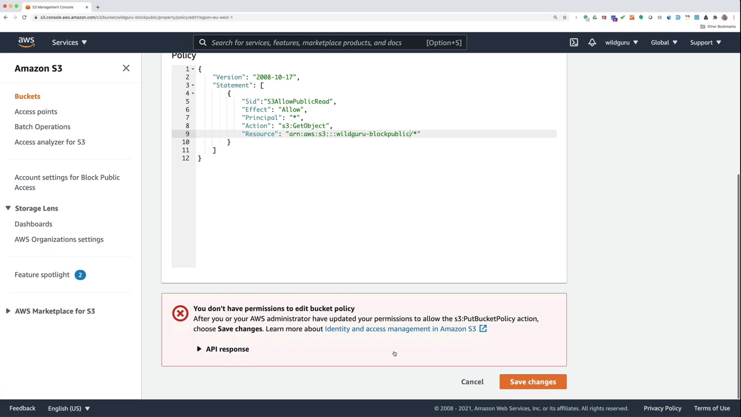This screenshot has width=741, height=417.
Task: Click the red error icon in alert
Action: point(180,313)
